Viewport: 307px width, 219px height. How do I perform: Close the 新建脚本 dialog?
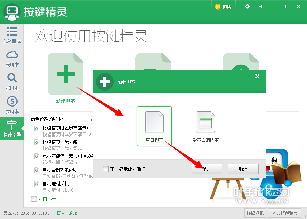point(257,76)
